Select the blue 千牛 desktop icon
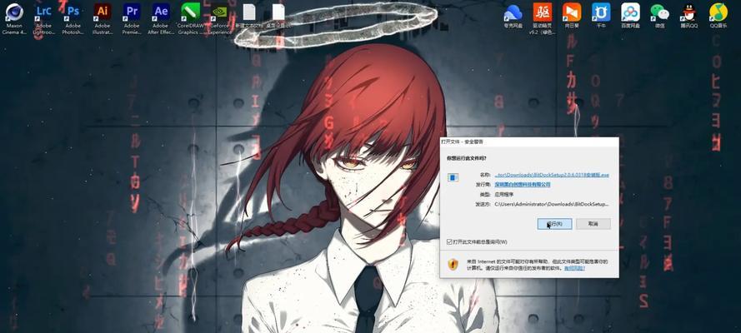This screenshot has width=741, height=333. click(601, 15)
